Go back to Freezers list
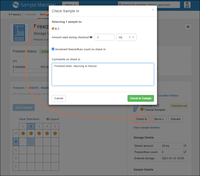The width and height of the screenshot is (200, 176). coord(15,14)
